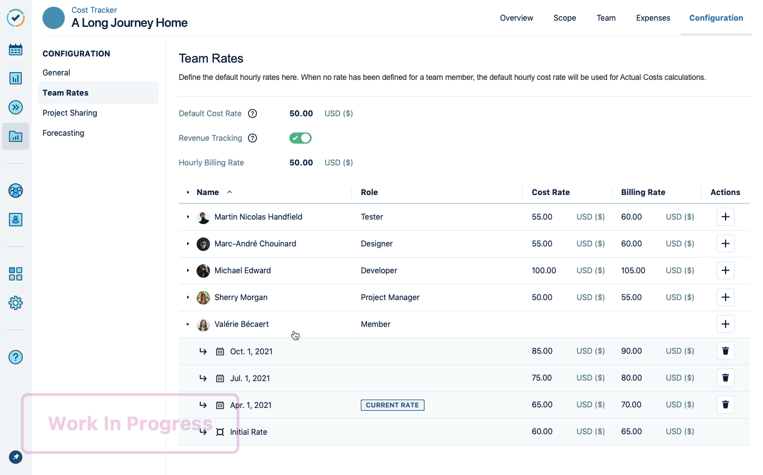Image resolution: width=763 pixels, height=475 pixels.
Task: Delete the Apr. 1, 2021 rate entry
Action: click(x=725, y=405)
